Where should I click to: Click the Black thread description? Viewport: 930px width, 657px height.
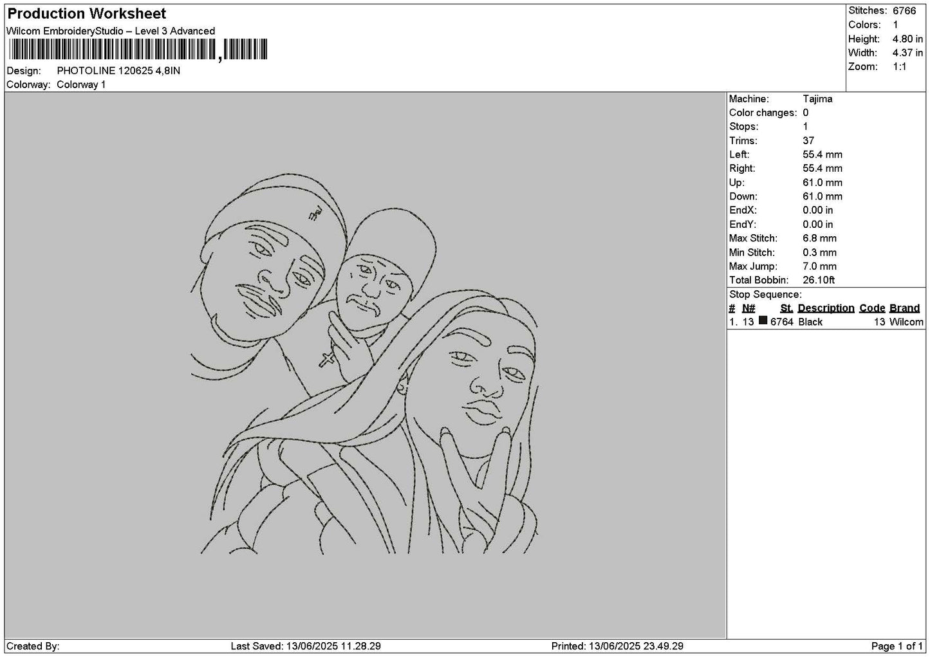point(810,322)
